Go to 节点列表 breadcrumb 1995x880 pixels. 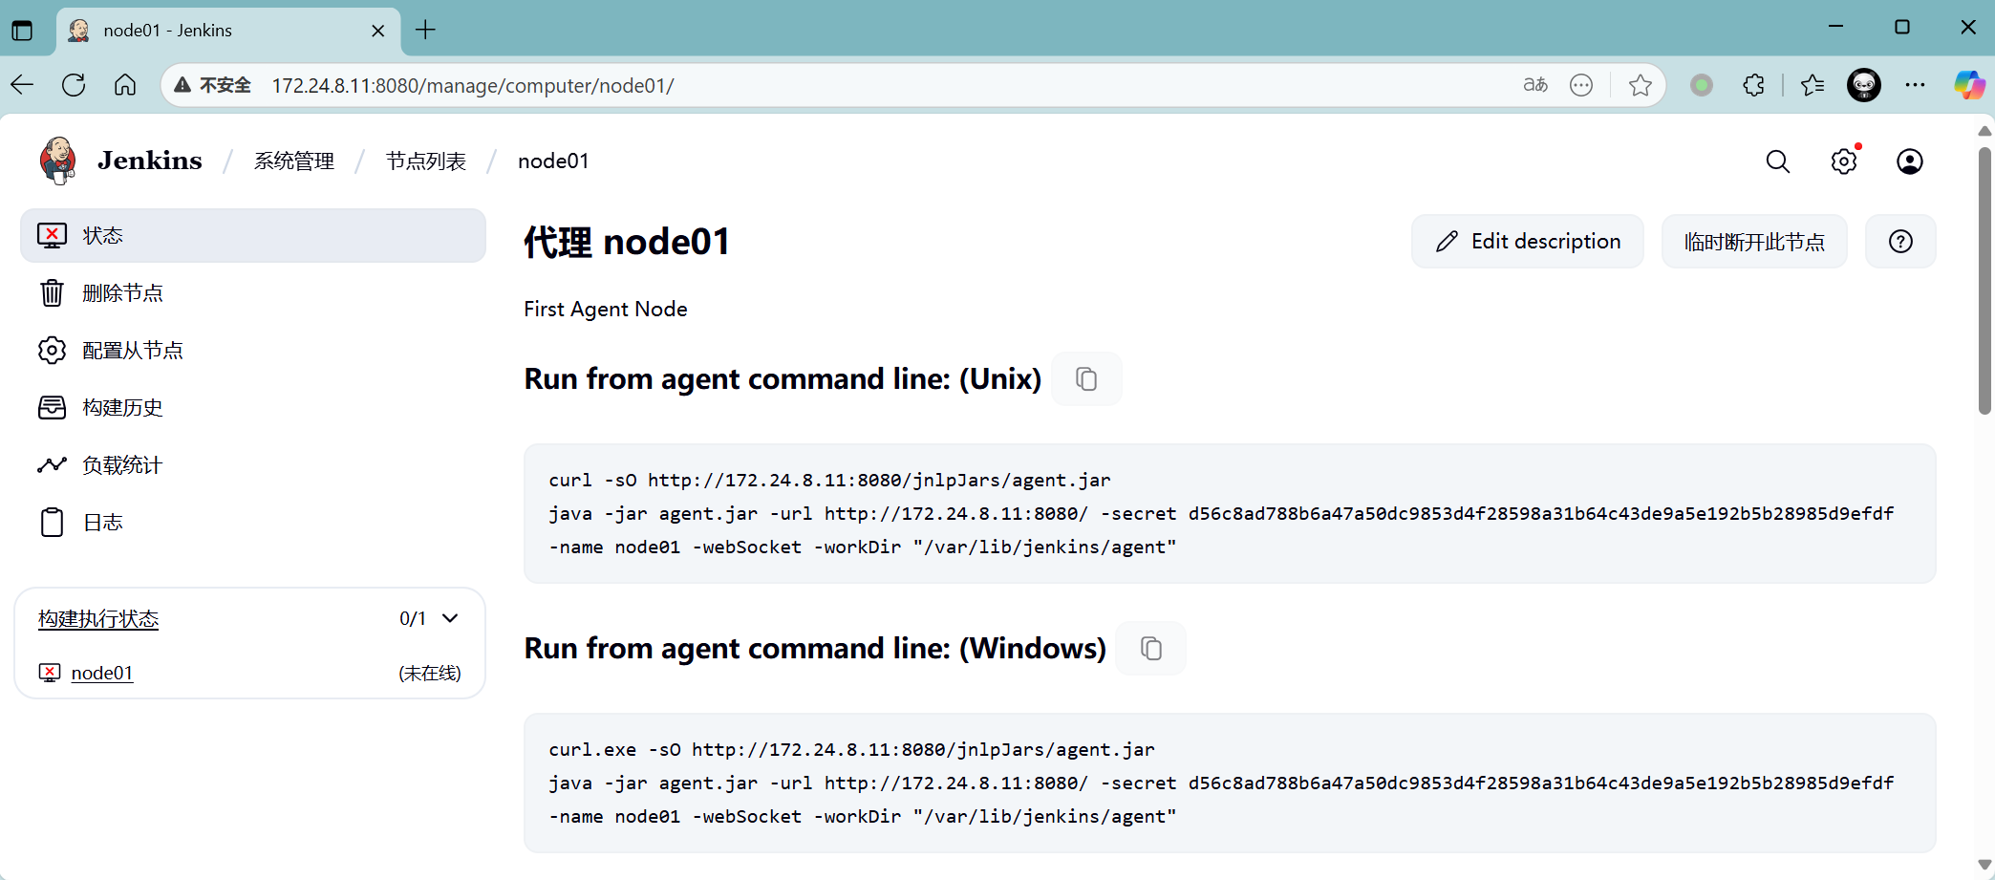[426, 161]
